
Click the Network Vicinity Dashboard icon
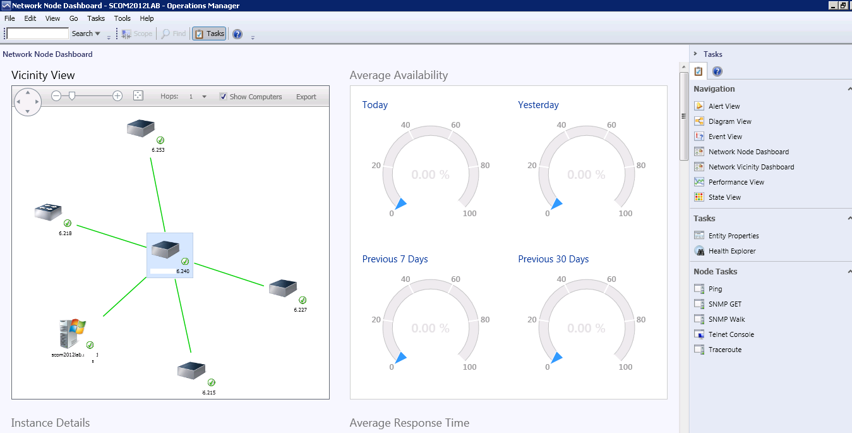(x=699, y=167)
